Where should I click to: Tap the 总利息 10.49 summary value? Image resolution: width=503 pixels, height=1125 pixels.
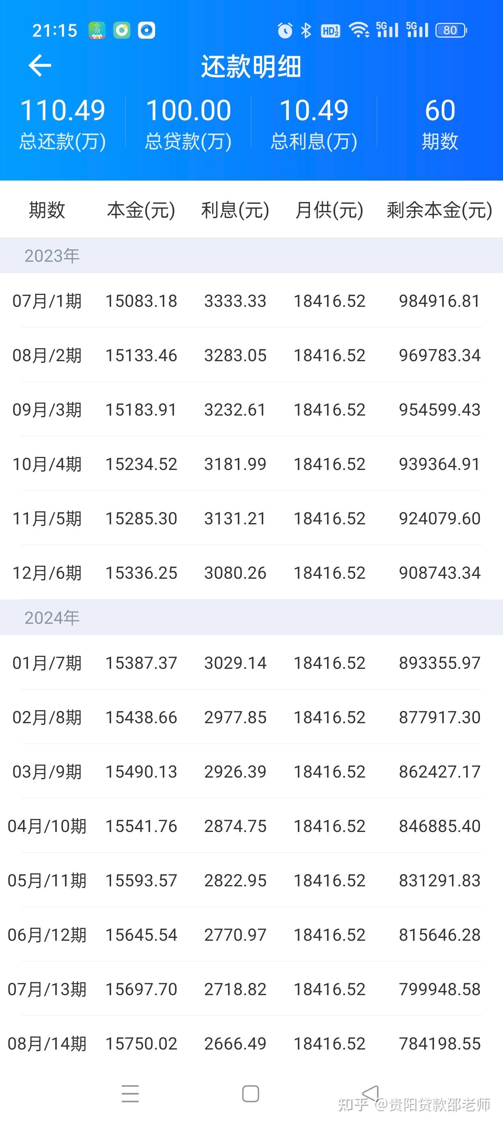point(314,110)
